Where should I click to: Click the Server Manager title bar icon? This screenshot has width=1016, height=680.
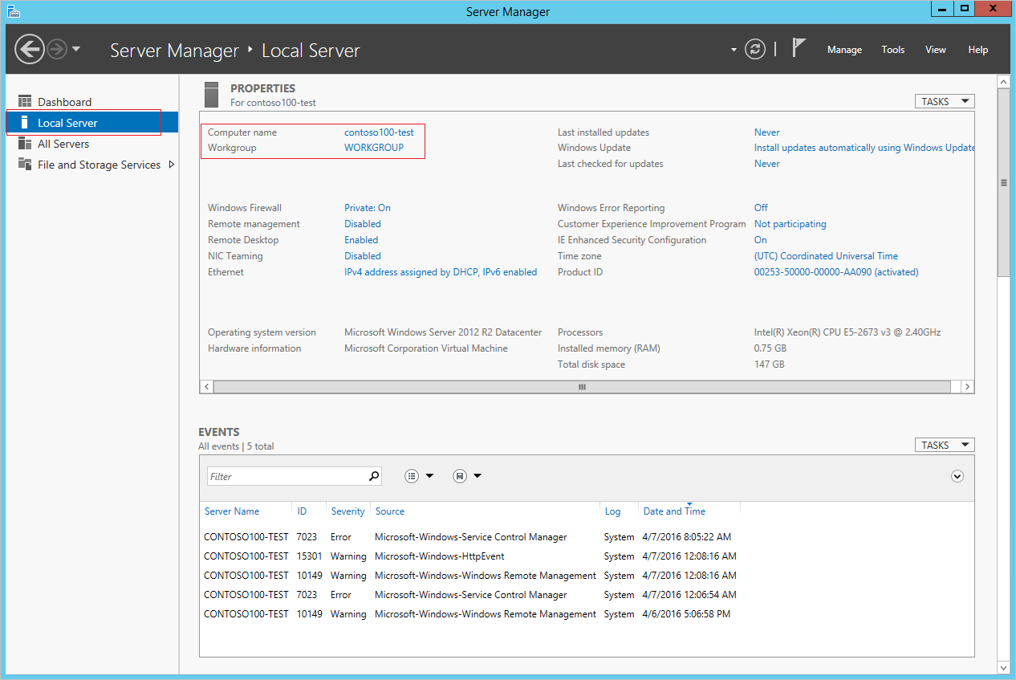click(12, 11)
